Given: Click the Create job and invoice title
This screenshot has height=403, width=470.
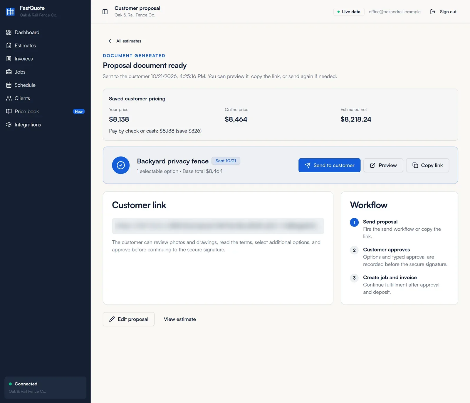Looking at the screenshot, I should pyautogui.click(x=390, y=278).
